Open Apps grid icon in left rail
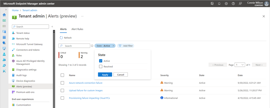 pyautogui.click(x=4, y=37)
